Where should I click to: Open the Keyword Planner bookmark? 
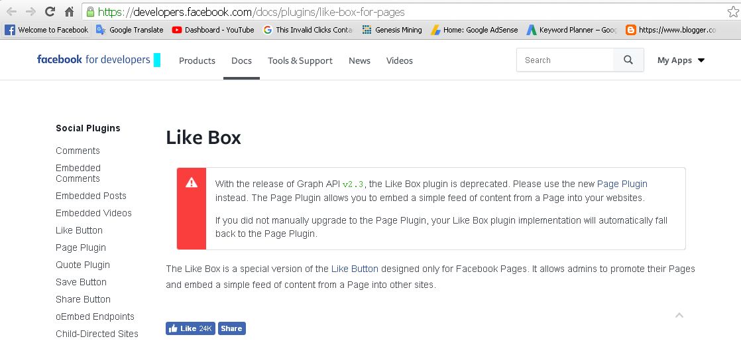[x=572, y=30]
